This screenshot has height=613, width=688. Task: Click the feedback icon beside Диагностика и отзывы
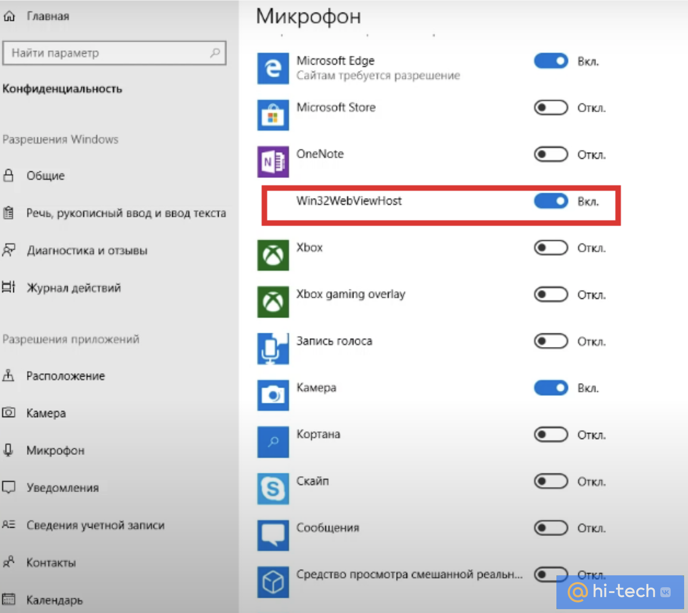click(9, 250)
